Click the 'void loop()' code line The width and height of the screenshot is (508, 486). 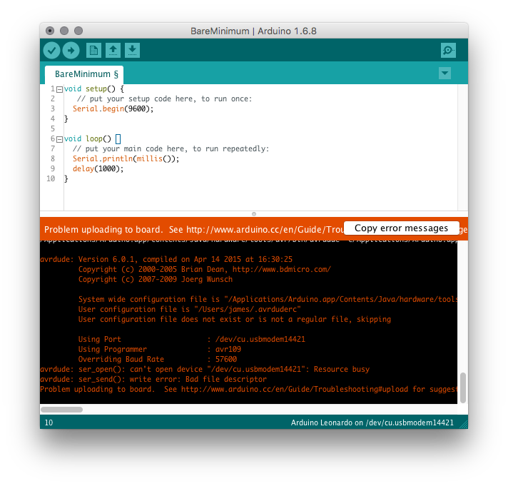click(92, 139)
